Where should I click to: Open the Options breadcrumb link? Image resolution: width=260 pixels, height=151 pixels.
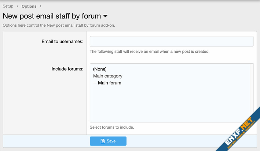(x=29, y=6)
